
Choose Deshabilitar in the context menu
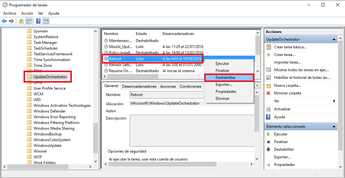tap(229, 78)
